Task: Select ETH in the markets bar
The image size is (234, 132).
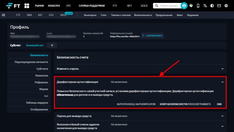Action: 51,15
